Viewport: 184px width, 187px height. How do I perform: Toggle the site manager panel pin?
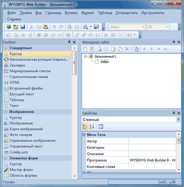[x=174, y=42]
